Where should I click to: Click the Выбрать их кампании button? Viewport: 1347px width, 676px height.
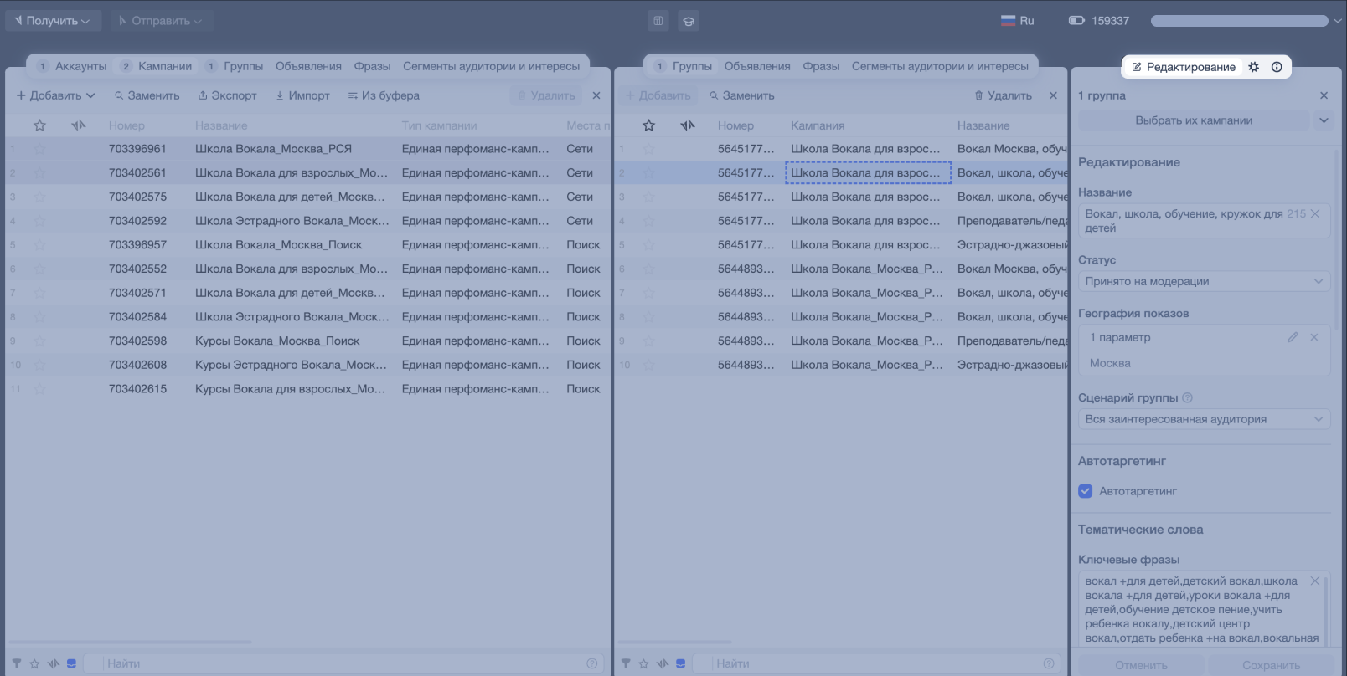[1194, 120]
